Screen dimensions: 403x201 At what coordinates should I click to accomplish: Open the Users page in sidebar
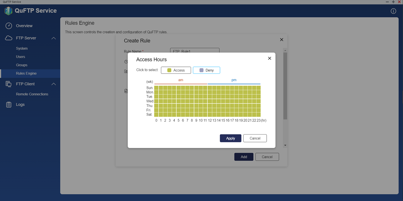(20, 57)
